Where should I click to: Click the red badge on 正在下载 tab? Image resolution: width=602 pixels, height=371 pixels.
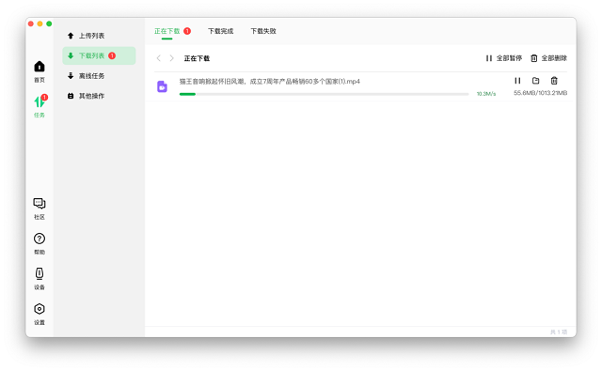click(x=187, y=31)
